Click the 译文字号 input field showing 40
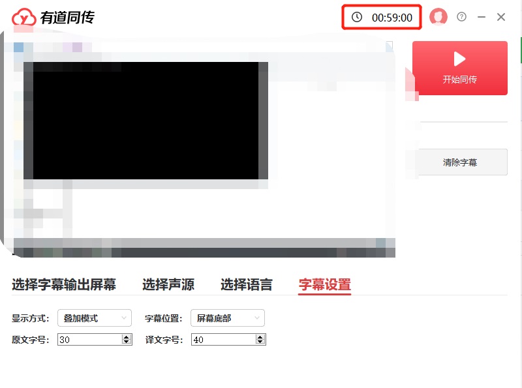 coord(223,339)
